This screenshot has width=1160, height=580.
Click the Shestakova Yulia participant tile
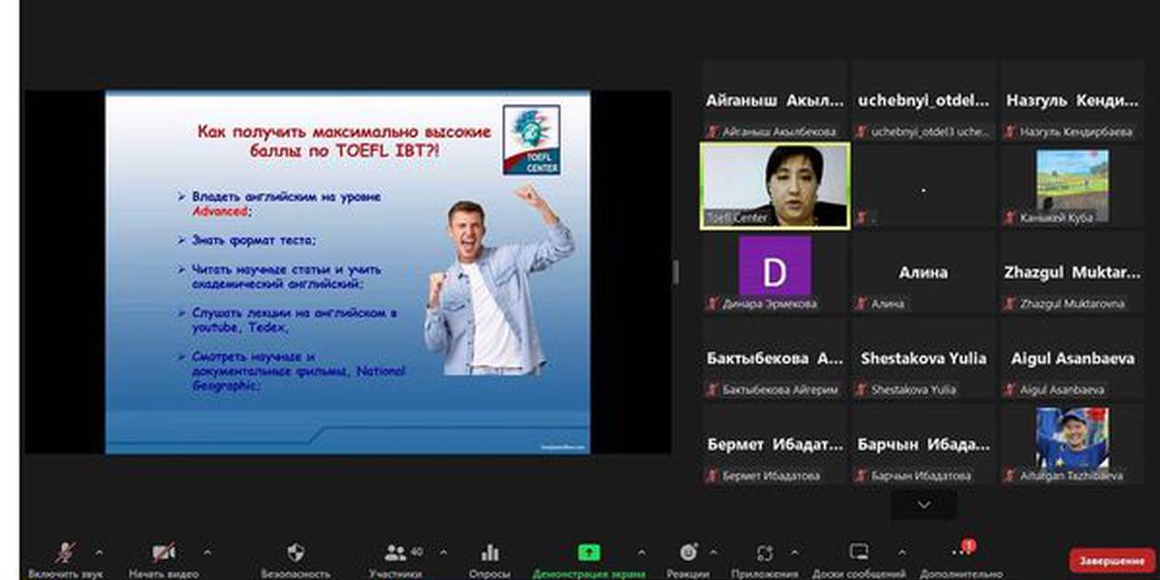pos(923,359)
